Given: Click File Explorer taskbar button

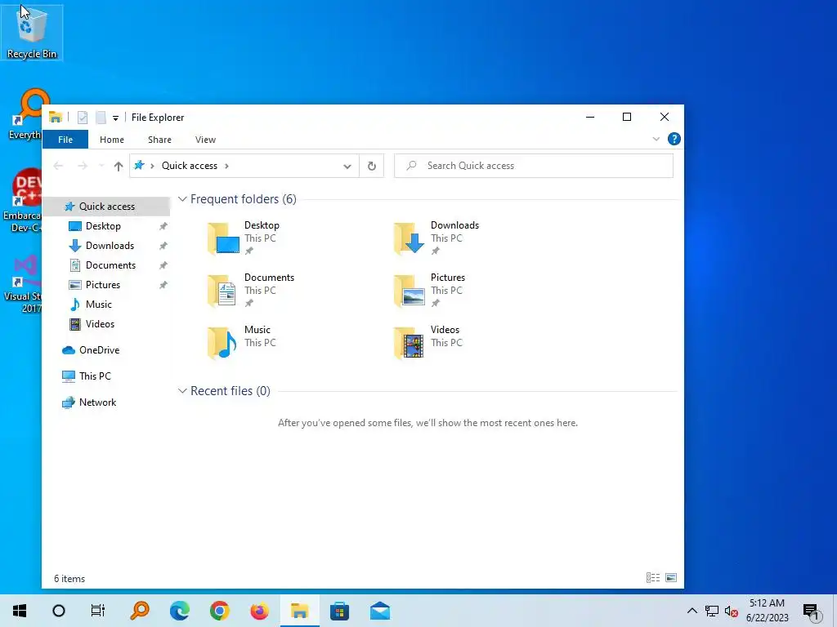Looking at the screenshot, I should (x=299, y=611).
